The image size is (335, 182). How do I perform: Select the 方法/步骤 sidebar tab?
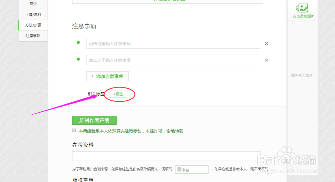(33, 25)
